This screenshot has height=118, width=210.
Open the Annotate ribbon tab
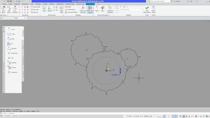click(x=17, y=4)
